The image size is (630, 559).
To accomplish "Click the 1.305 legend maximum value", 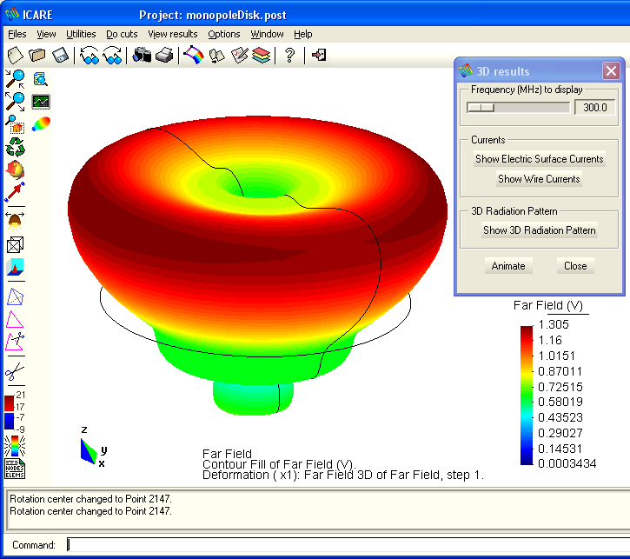I will click(554, 324).
